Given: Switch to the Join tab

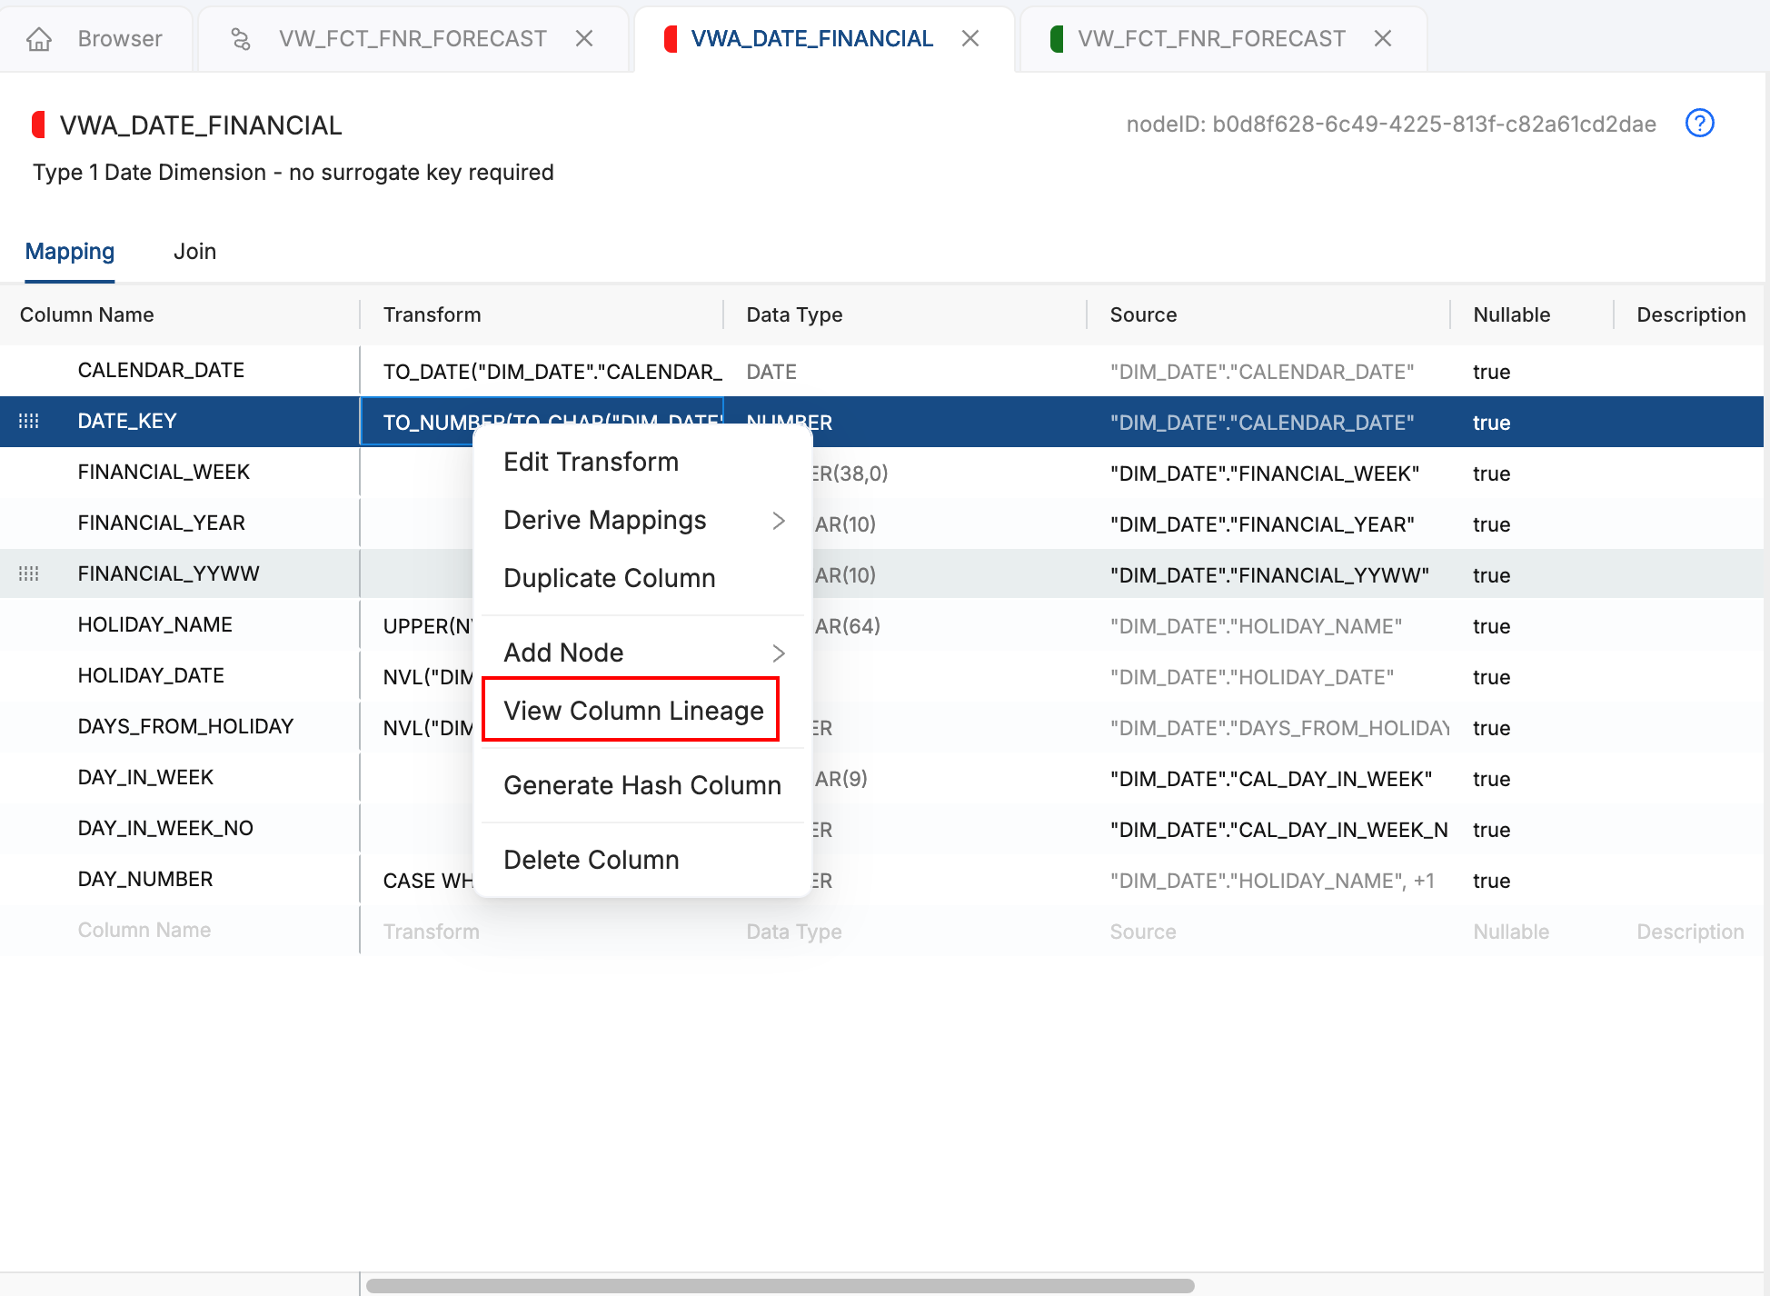Looking at the screenshot, I should 194,252.
